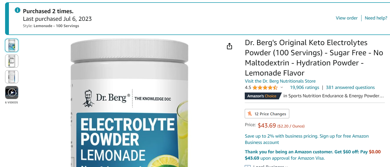
Task: Click the Need help? link
Action: [x=376, y=18]
